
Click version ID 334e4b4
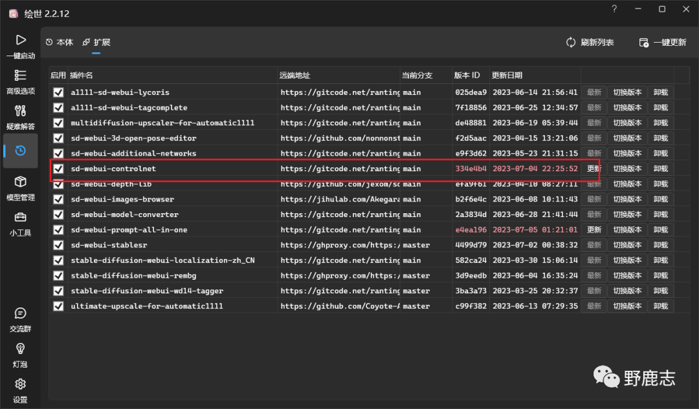pos(471,169)
